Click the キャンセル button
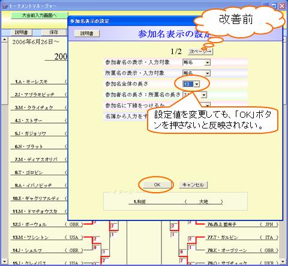The height and width of the screenshot is (266, 288). 193,185
